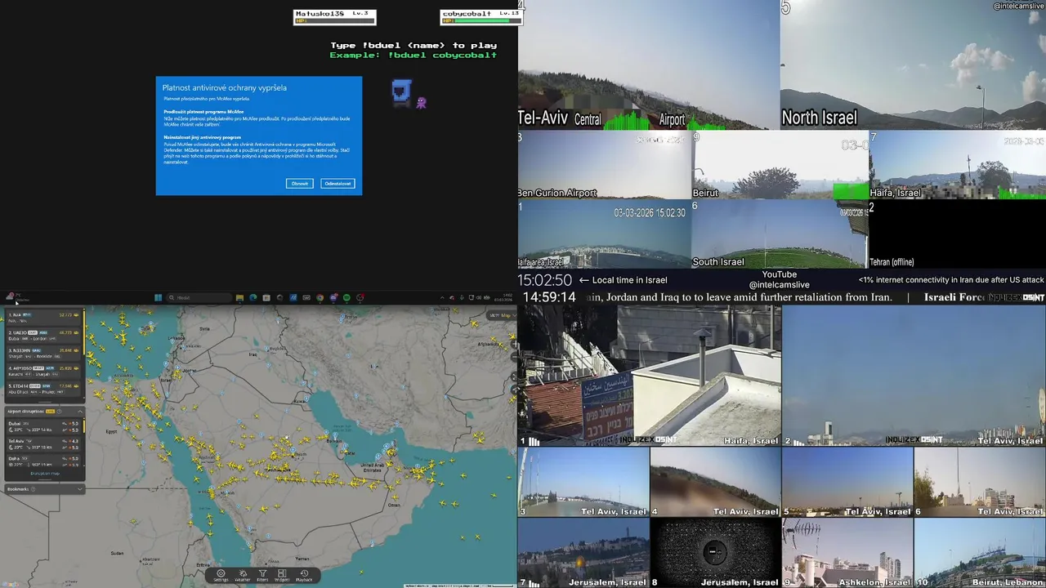Click Tel Aviv camera 5 thumbnail

coord(847,482)
